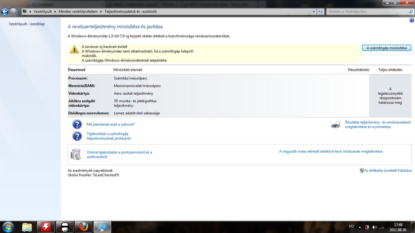
Task: Open the volume speaker tray icon
Action: (x=374, y=227)
